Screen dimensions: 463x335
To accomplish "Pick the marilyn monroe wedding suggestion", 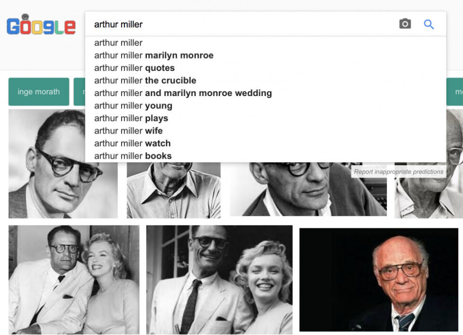I will (x=266, y=93).
